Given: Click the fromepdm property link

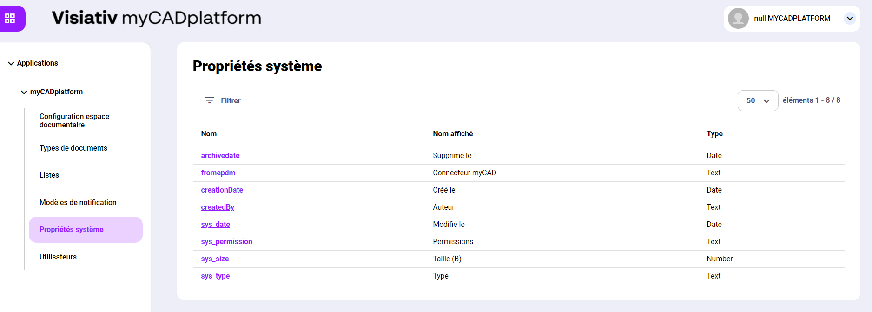Looking at the screenshot, I should tap(218, 173).
